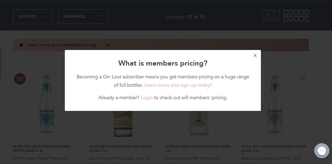
Task: Open the chat support bubble
Action: (x=322, y=151)
